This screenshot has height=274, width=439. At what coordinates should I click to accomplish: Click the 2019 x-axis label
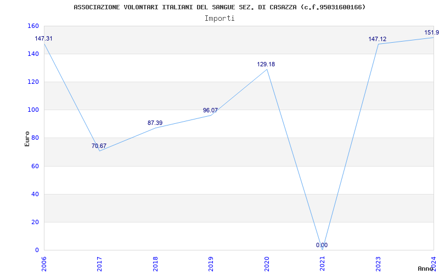pyautogui.click(x=211, y=264)
